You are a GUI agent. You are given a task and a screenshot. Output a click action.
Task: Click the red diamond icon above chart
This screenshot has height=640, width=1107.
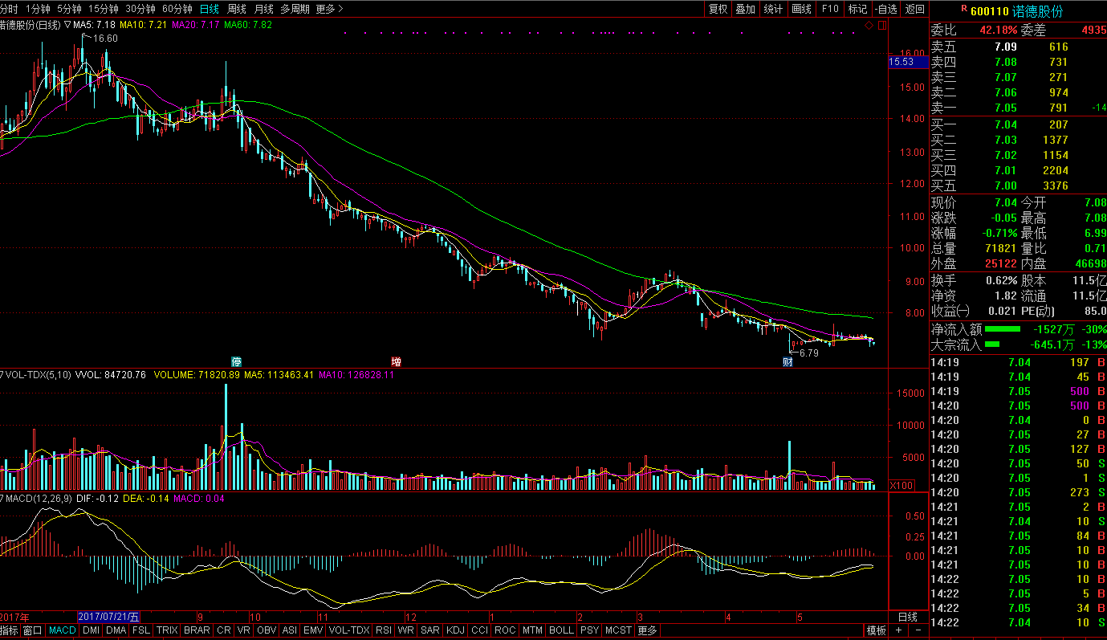(869, 26)
